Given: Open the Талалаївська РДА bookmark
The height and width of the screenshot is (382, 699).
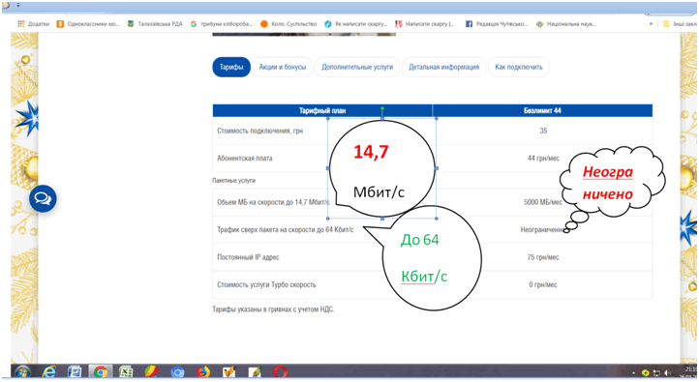Looking at the screenshot, I should [x=155, y=24].
